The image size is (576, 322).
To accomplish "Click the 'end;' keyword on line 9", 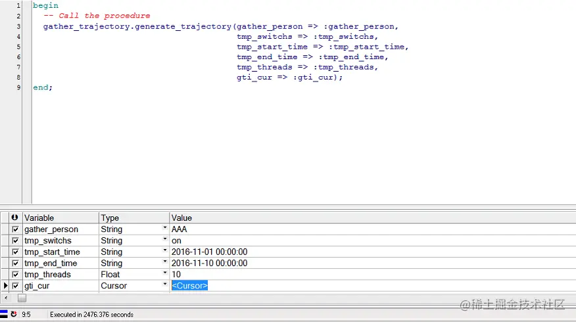I will click(43, 87).
